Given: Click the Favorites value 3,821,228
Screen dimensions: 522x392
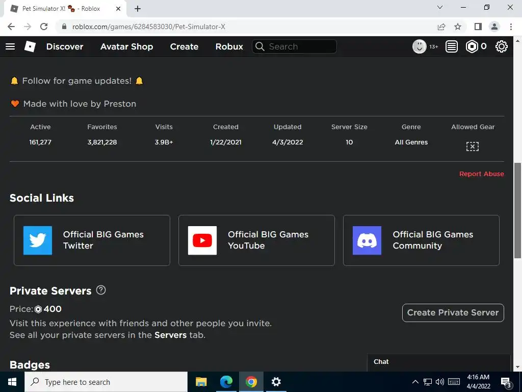Looking at the screenshot, I should (102, 142).
